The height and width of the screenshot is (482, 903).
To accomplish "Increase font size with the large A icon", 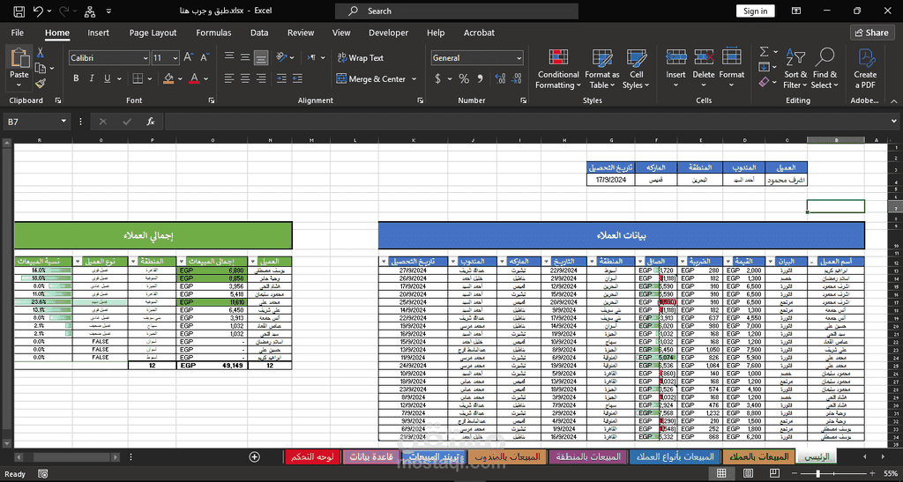I will point(189,57).
